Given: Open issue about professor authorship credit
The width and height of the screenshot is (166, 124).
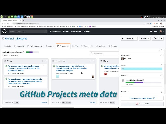Looking at the screenshot, I should tap(25, 81).
